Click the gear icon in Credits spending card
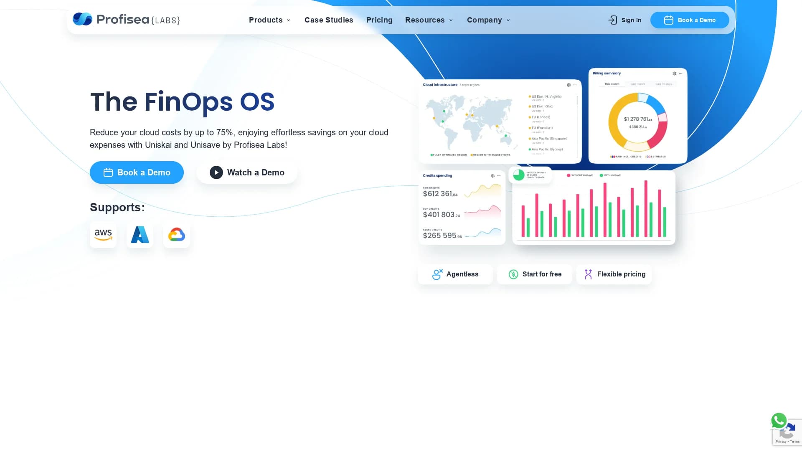Viewport: 802px width, 451px height. (x=492, y=176)
